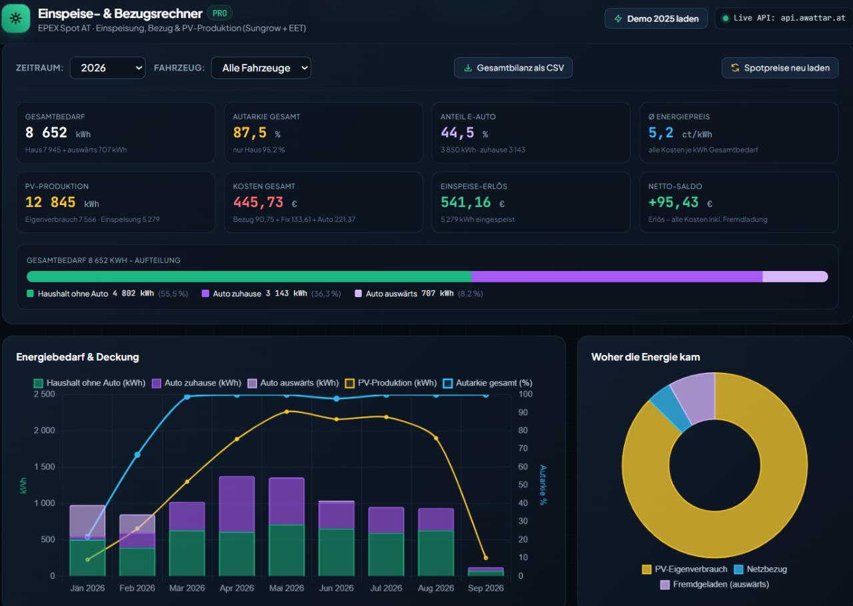This screenshot has width=853, height=606.
Task: Click the Live API: api.awattar.at indicator
Action: coord(783,19)
